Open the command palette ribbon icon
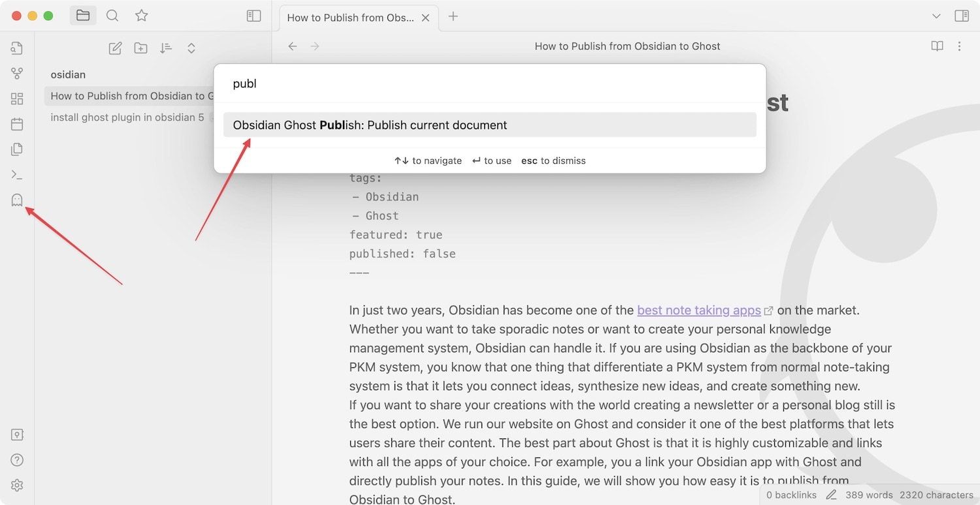The height and width of the screenshot is (505, 980). point(17,175)
